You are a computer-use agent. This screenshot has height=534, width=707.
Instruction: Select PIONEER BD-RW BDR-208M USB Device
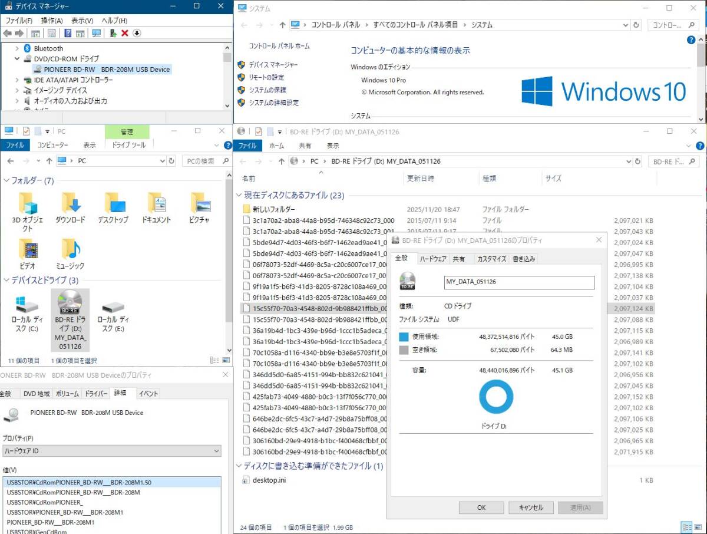point(103,69)
